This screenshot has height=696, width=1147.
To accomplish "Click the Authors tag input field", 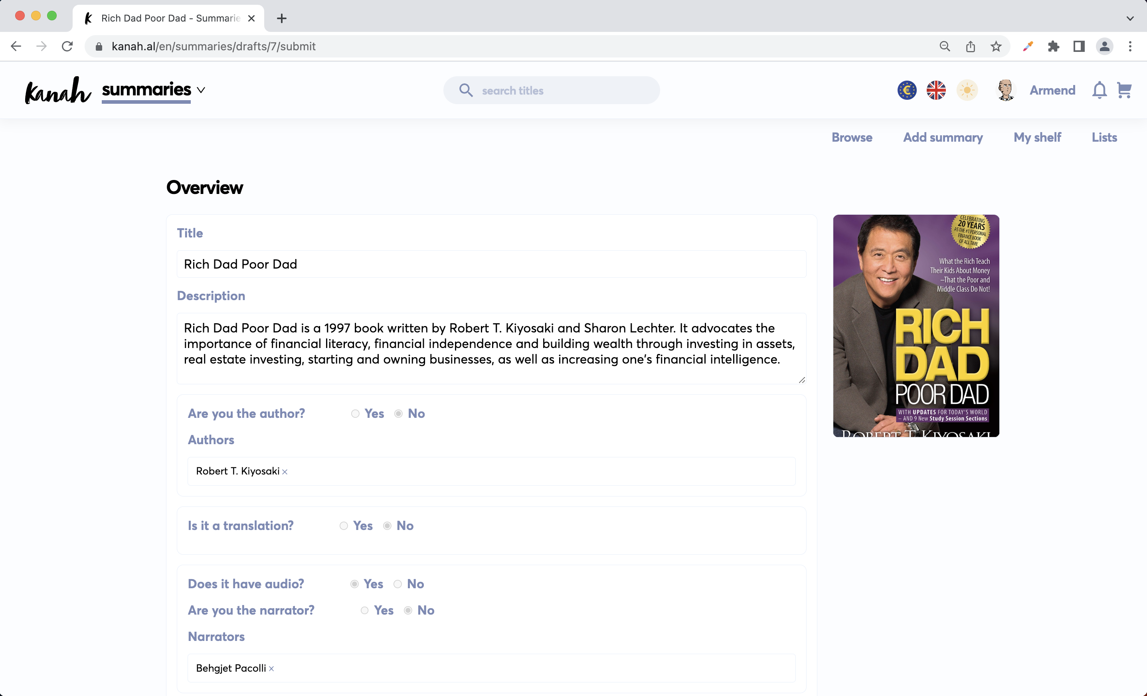I will (491, 471).
